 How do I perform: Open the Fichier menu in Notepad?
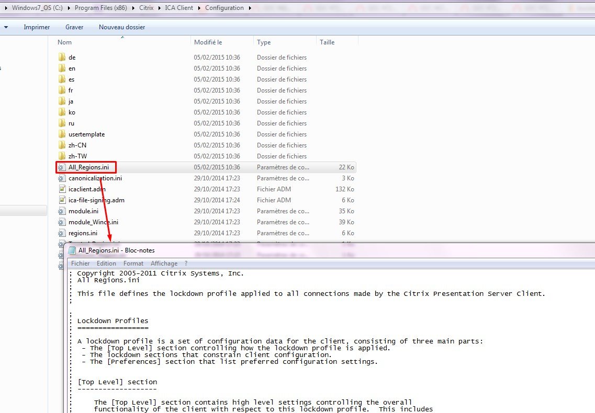pyautogui.click(x=80, y=263)
